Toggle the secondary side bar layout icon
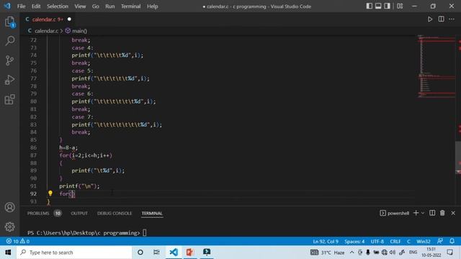The width and height of the screenshot is (461, 259). [388, 6]
